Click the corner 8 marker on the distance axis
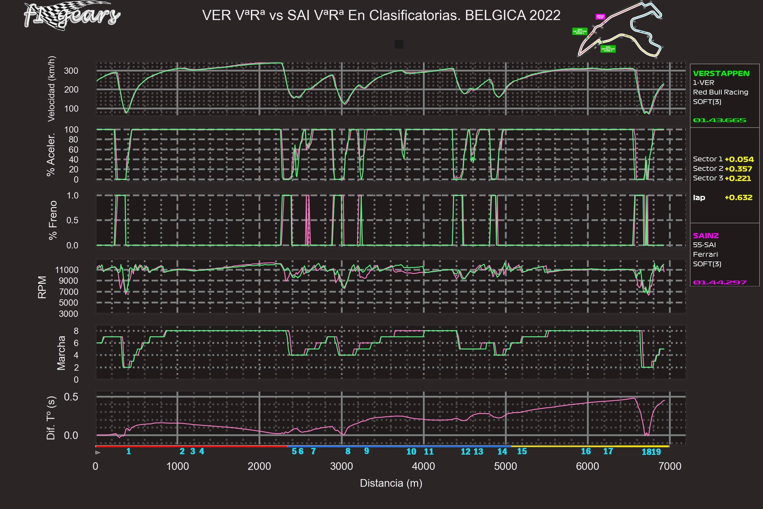The height and width of the screenshot is (509, 763). pyautogui.click(x=348, y=451)
